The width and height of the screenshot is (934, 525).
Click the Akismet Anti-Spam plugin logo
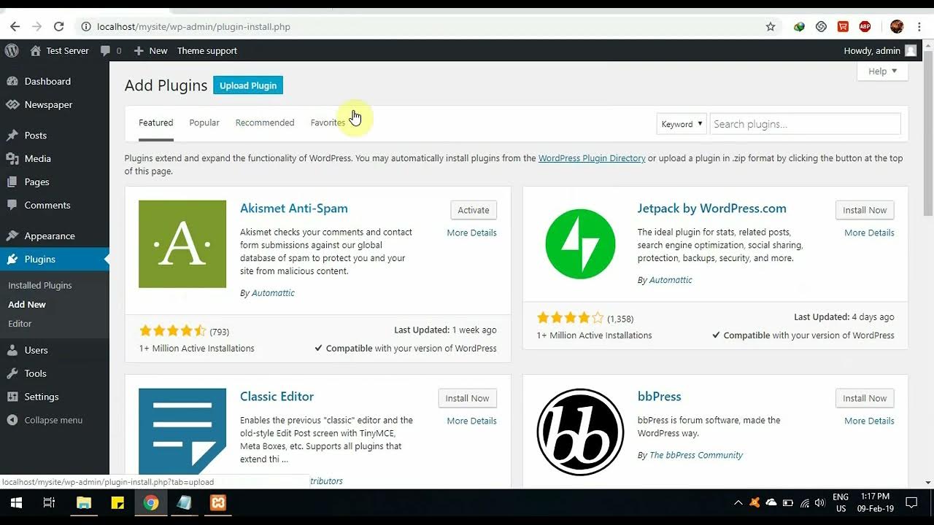182,244
